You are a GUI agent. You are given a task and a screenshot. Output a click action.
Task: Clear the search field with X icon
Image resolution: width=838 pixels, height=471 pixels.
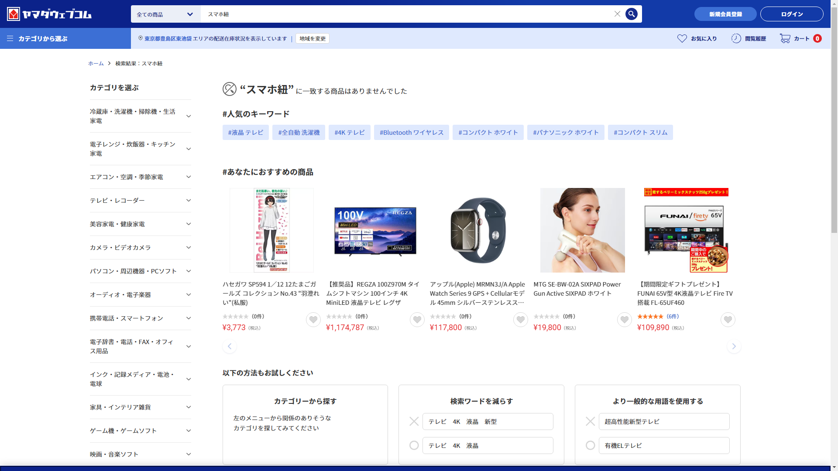(x=617, y=14)
